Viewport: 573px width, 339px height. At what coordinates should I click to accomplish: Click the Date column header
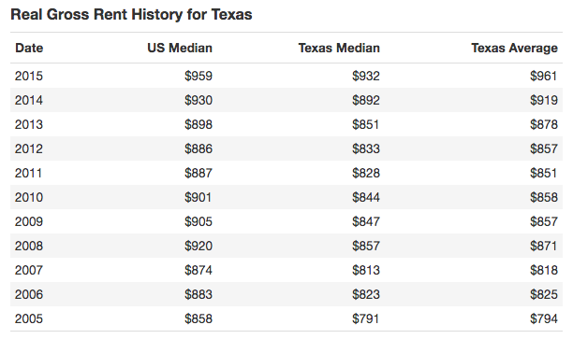point(29,48)
